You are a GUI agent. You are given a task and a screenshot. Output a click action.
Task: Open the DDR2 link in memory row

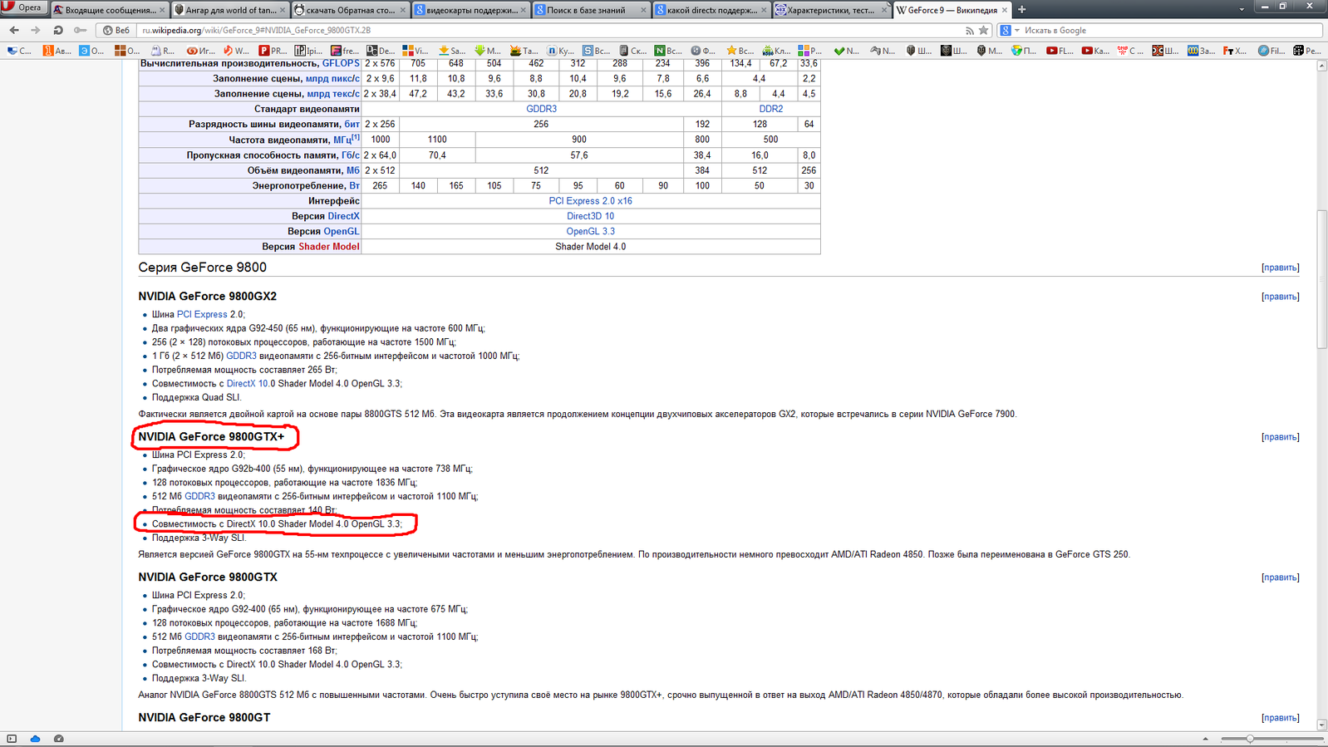coord(770,109)
